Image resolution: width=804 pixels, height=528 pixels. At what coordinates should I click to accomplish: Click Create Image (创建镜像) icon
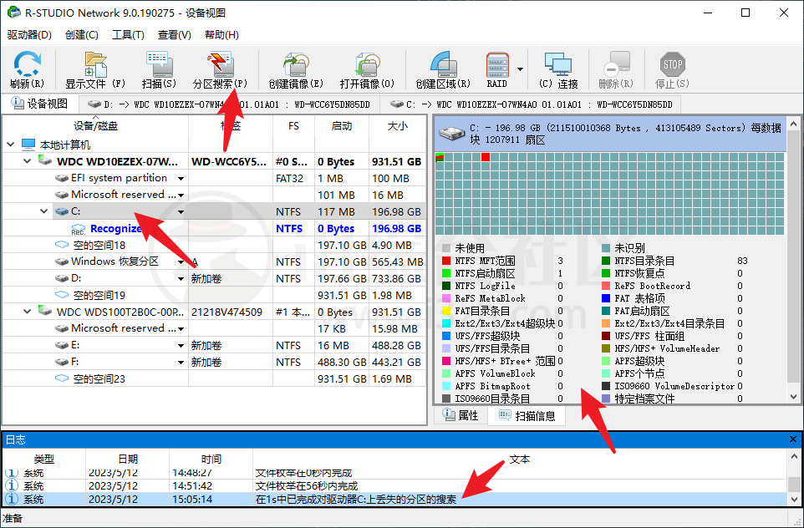pyautogui.click(x=296, y=70)
